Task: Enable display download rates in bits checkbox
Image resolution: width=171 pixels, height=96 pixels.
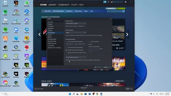Action: [x=66, y=53]
